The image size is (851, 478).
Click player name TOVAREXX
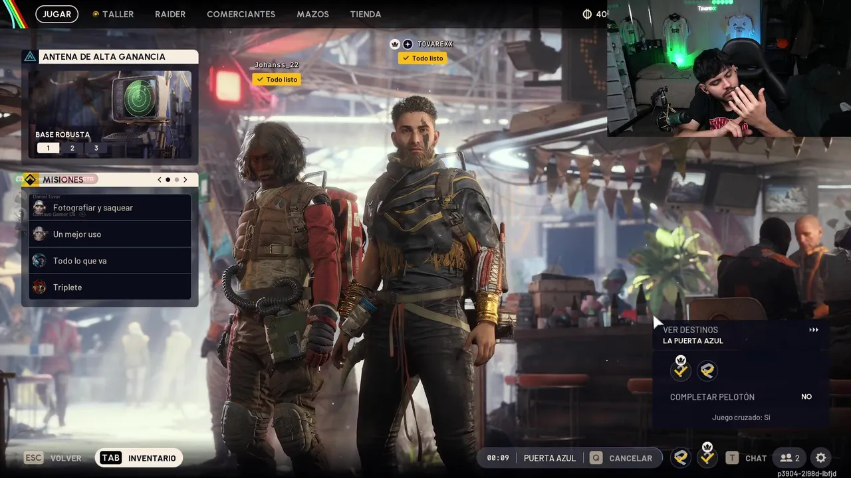(x=435, y=44)
